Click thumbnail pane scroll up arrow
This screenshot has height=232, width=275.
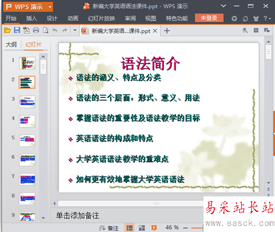coord(43,56)
